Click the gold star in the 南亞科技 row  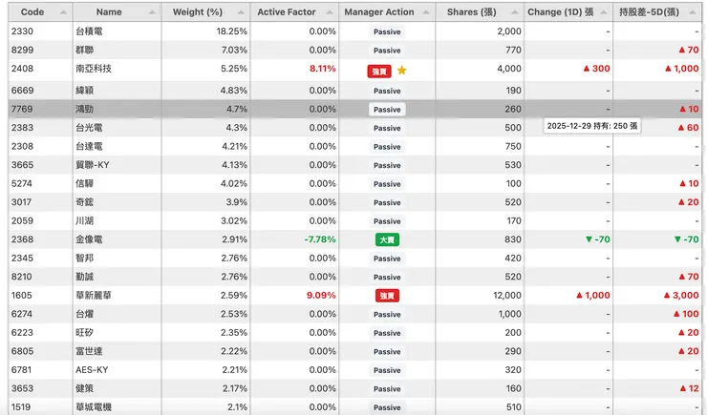coord(402,70)
